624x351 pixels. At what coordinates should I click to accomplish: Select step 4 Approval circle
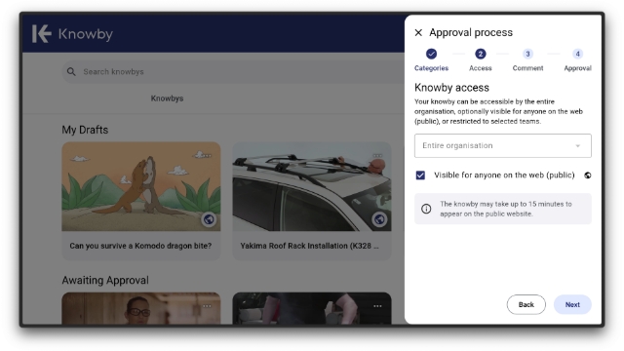point(577,54)
